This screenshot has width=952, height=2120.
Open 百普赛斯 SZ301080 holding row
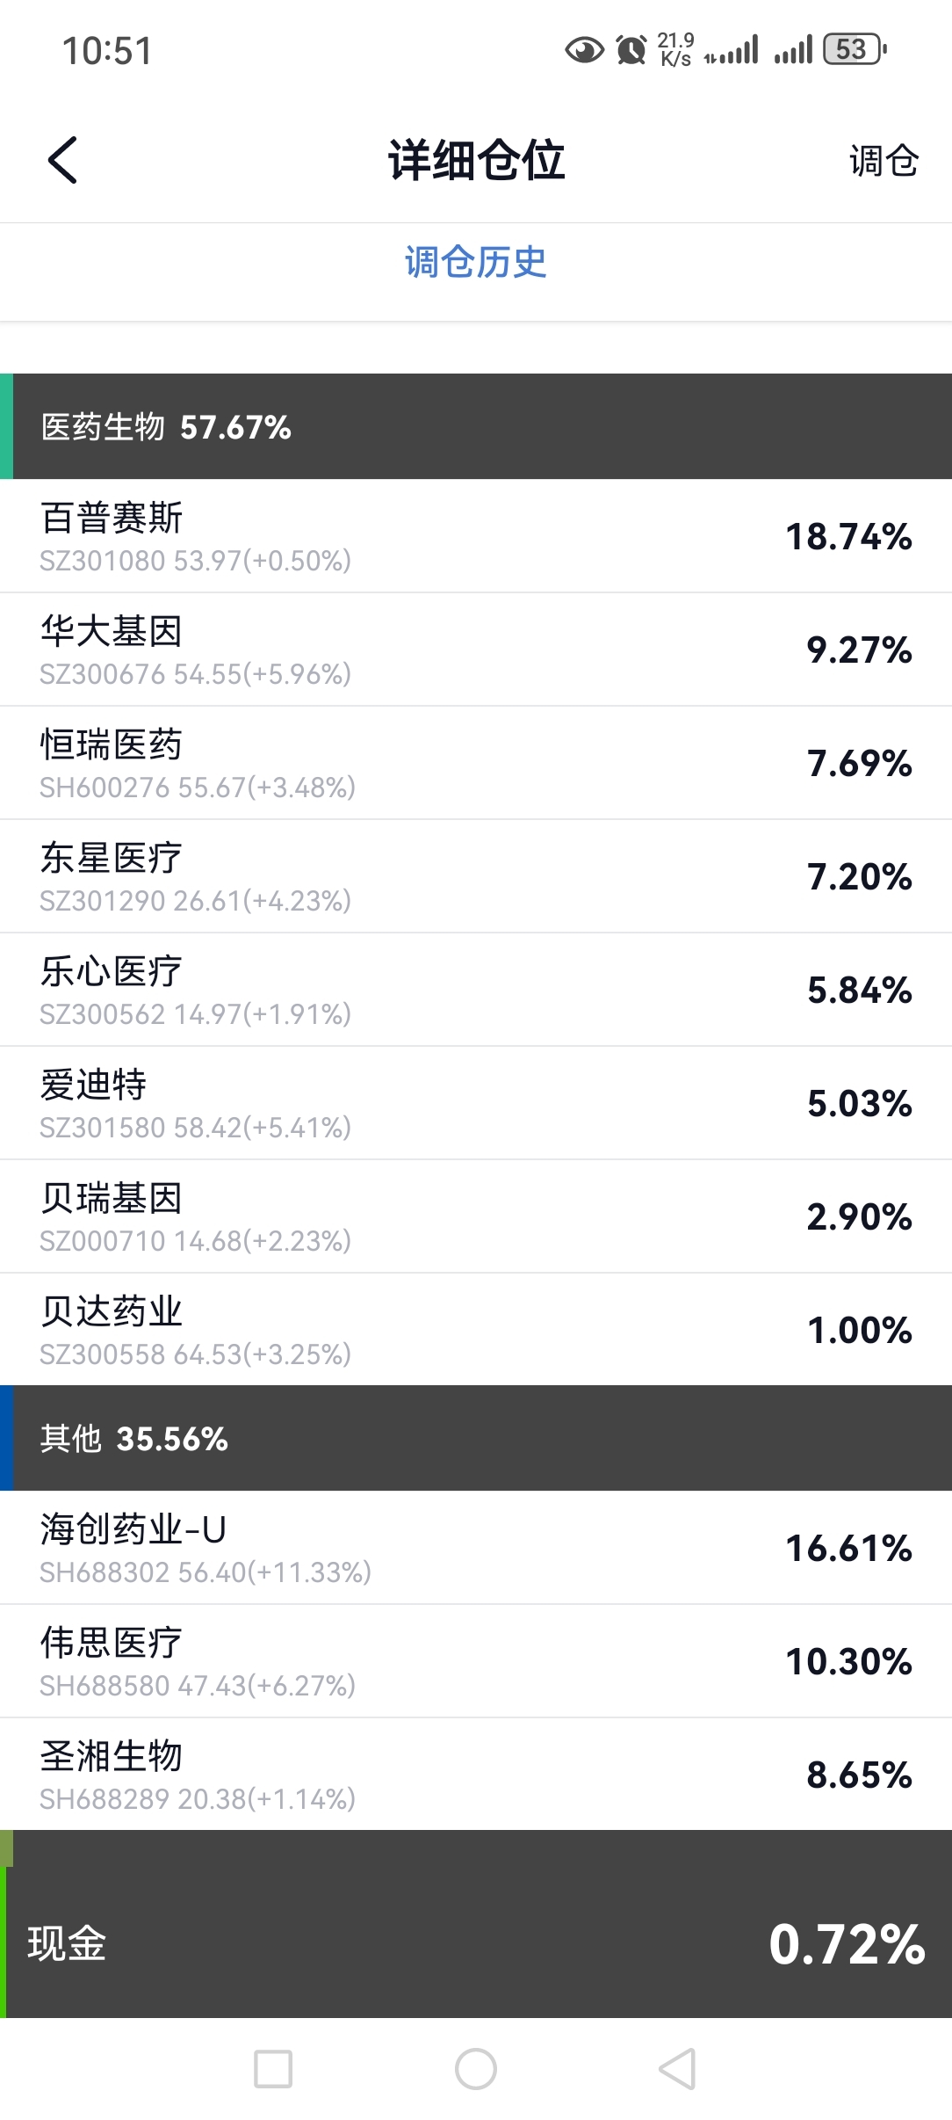476,536
